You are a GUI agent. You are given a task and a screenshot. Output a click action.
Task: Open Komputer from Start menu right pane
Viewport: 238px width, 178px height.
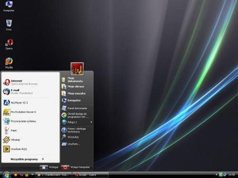[77, 100]
